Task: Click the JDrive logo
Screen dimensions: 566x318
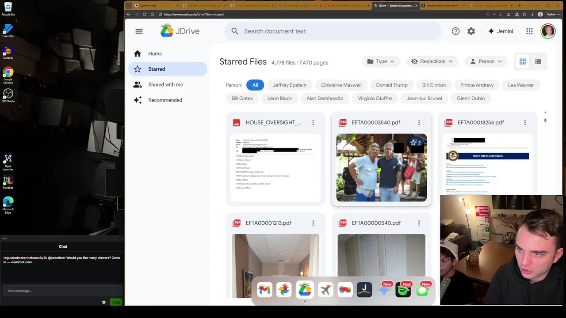Action: pyautogui.click(x=180, y=31)
